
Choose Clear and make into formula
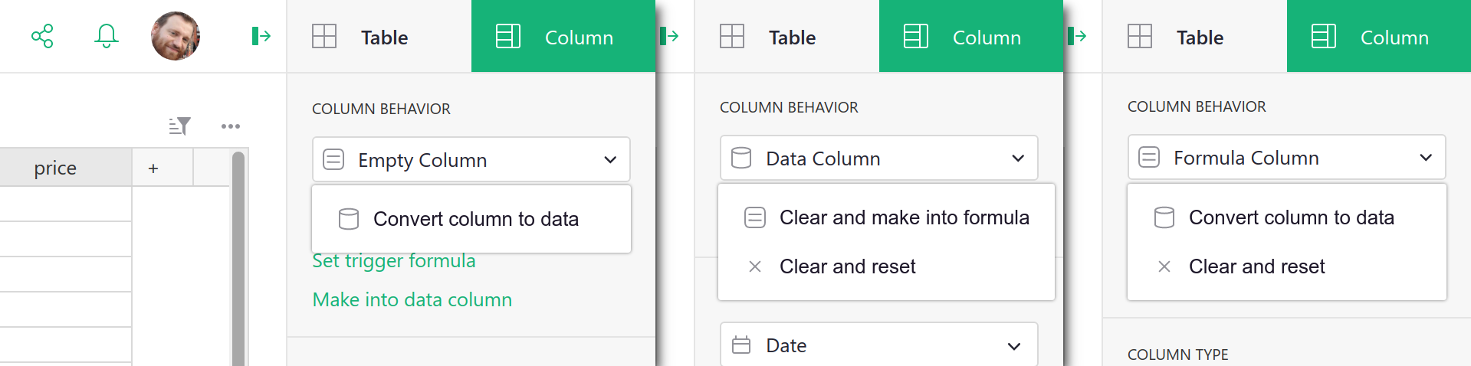pos(903,218)
